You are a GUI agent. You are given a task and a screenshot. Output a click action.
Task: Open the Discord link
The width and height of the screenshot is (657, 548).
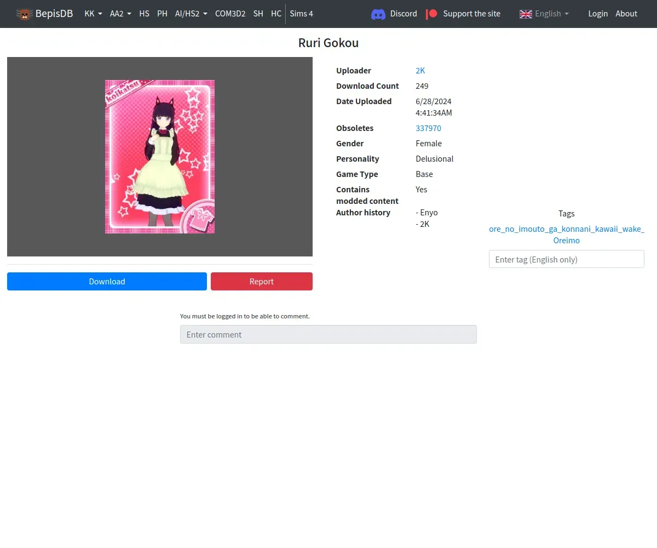[x=404, y=14]
